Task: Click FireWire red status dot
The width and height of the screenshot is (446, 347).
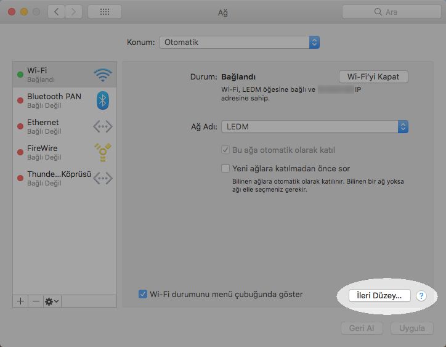Action: [20, 152]
